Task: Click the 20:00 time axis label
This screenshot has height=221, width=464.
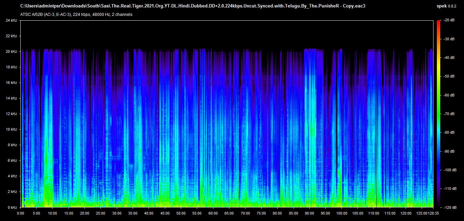Action: point(85,214)
